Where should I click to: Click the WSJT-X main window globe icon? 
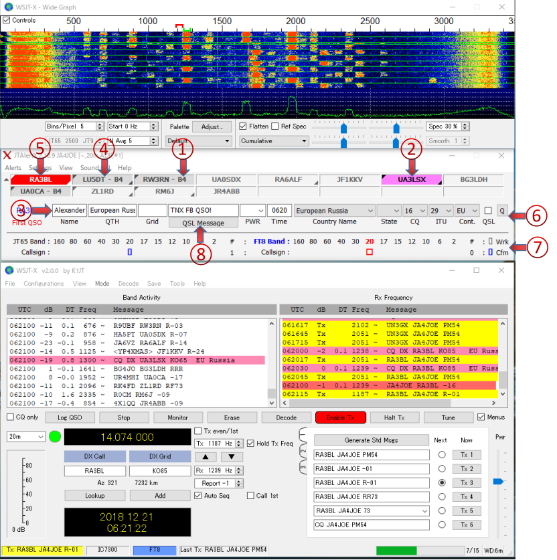click(9, 270)
